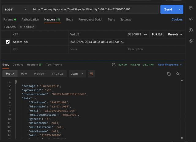Click the Save Response link

pos(168,65)
